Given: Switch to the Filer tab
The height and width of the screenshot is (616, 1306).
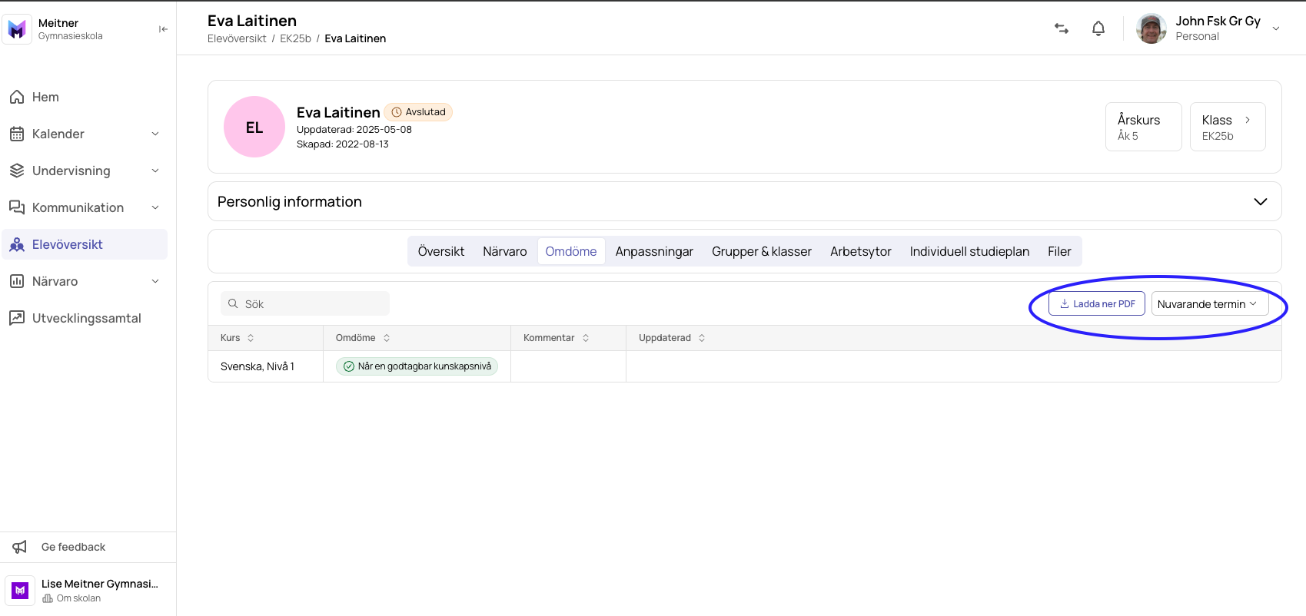Looking at the screenshot, I should 1059,251.
